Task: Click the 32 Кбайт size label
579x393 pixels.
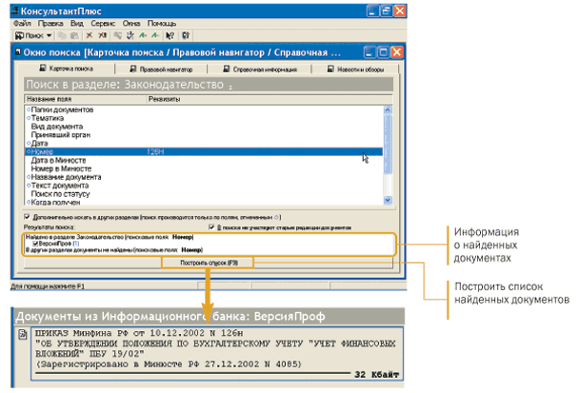Action: [377, 375]
